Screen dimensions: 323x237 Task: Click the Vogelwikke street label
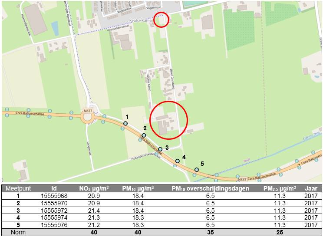point(125,10)
